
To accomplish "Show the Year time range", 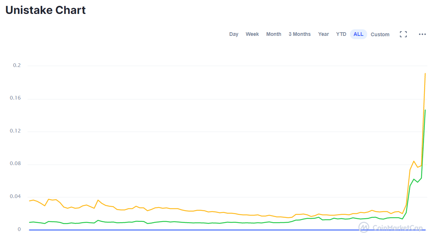I will click(x=323, y=34).
